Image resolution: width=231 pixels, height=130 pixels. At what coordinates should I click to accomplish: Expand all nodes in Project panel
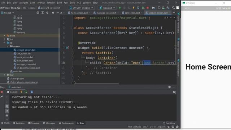(43, 13)
